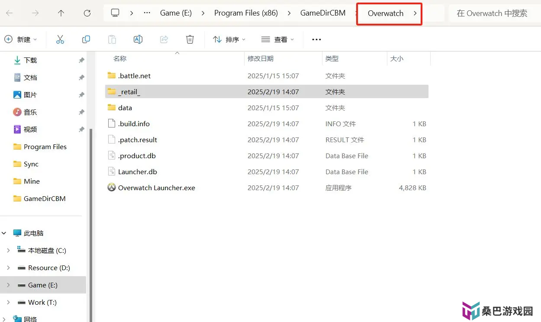Click the Cut scissors icon
541x322 pixels.
pos(60,39)
